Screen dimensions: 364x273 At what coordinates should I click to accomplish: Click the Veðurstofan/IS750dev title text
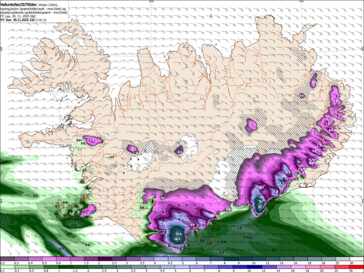click(x=18, y=4)
